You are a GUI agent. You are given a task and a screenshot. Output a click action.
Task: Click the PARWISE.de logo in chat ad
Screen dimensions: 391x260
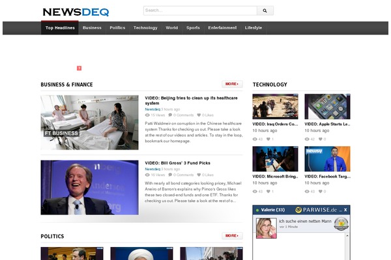tap(316, 210)
